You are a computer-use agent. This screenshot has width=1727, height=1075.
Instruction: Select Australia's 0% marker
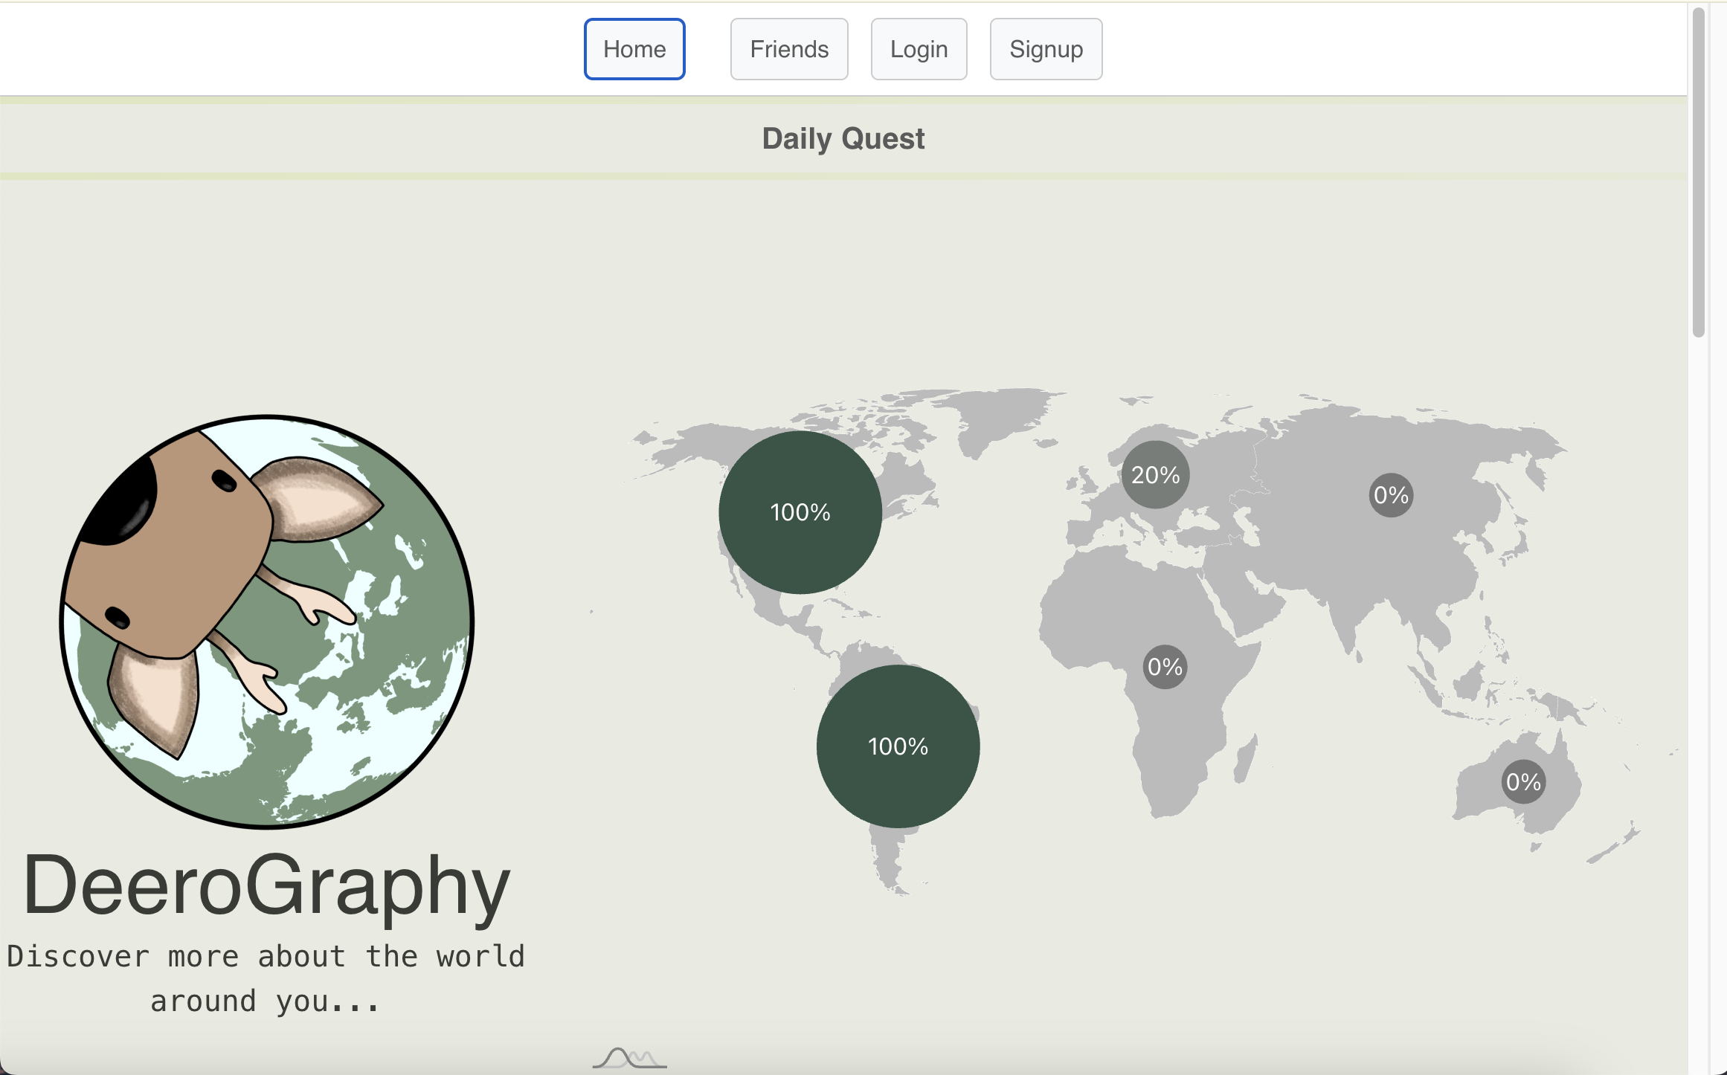(1523, 782)
